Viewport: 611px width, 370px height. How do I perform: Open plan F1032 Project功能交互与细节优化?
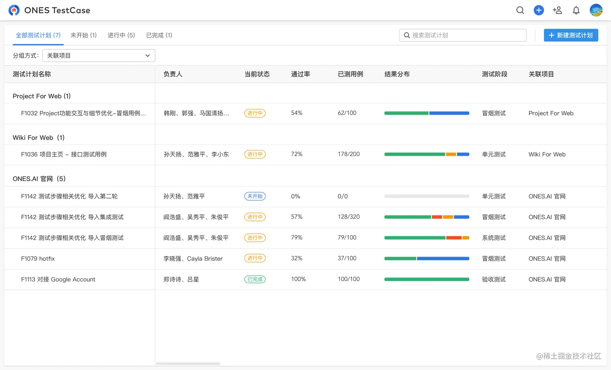coord(83,113)
